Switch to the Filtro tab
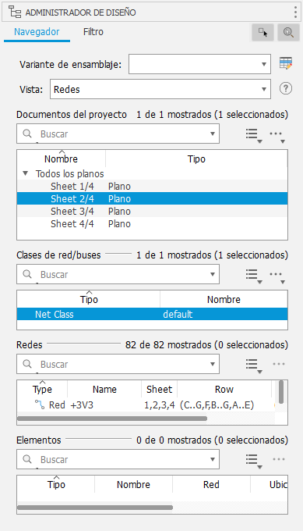 93,32
